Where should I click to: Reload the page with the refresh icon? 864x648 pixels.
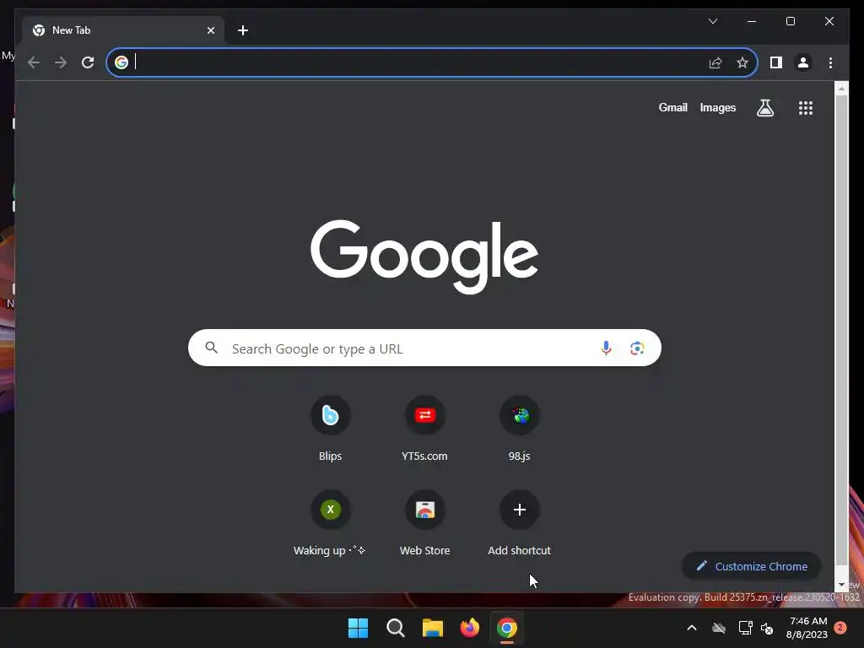[88, 62]
